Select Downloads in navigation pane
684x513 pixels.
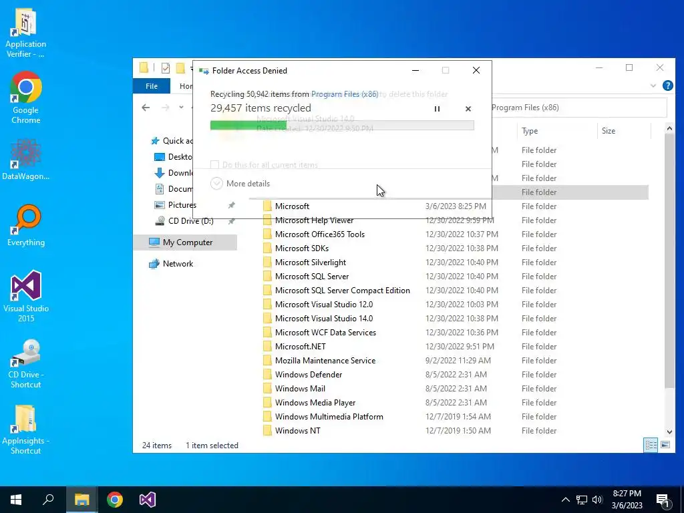[174, 173]
